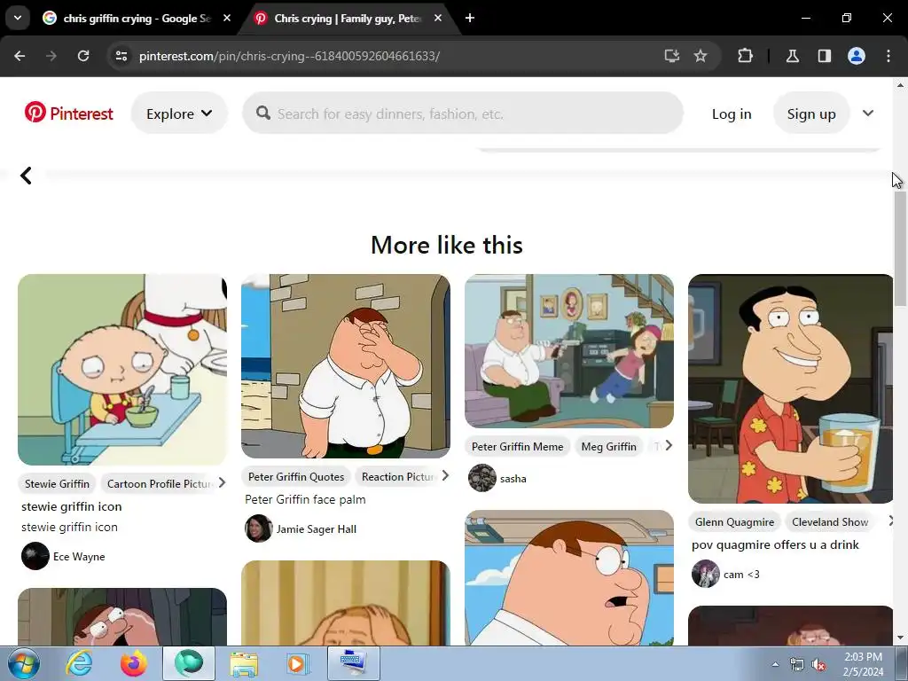Screen dimensions: 908x681
Task: Open the Jamie Sager Hall profile name
Action: (317, 528)
